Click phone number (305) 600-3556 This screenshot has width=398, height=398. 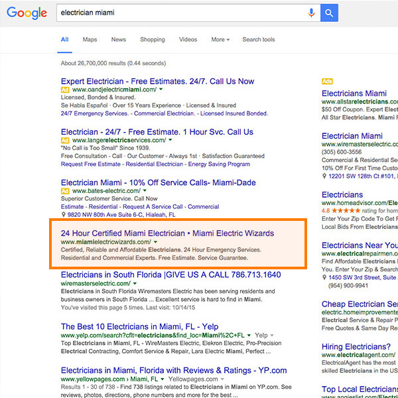342,152
